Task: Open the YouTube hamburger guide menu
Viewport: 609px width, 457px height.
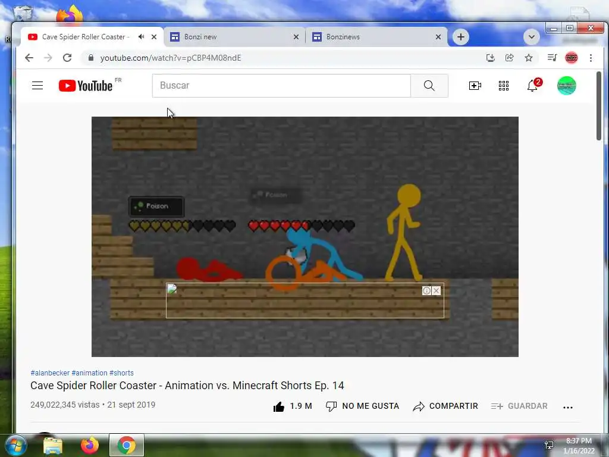Action: (37, 86)
